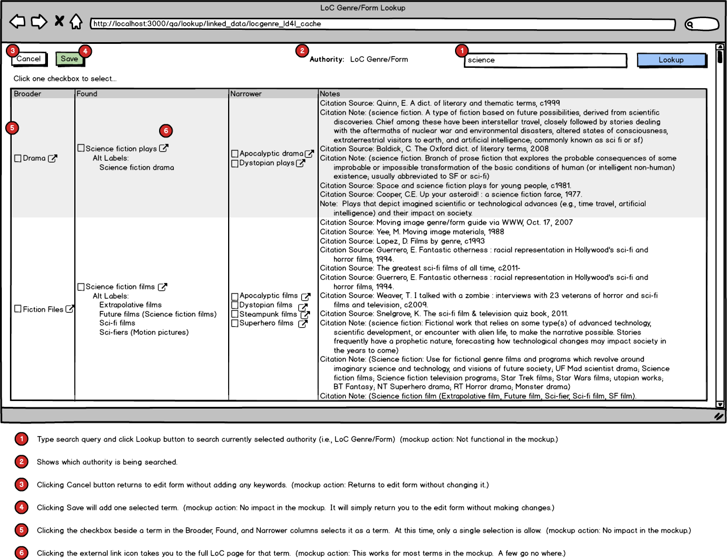Open external link for Apocalyptic drama
727x560 pixels.
click(309, 154)
